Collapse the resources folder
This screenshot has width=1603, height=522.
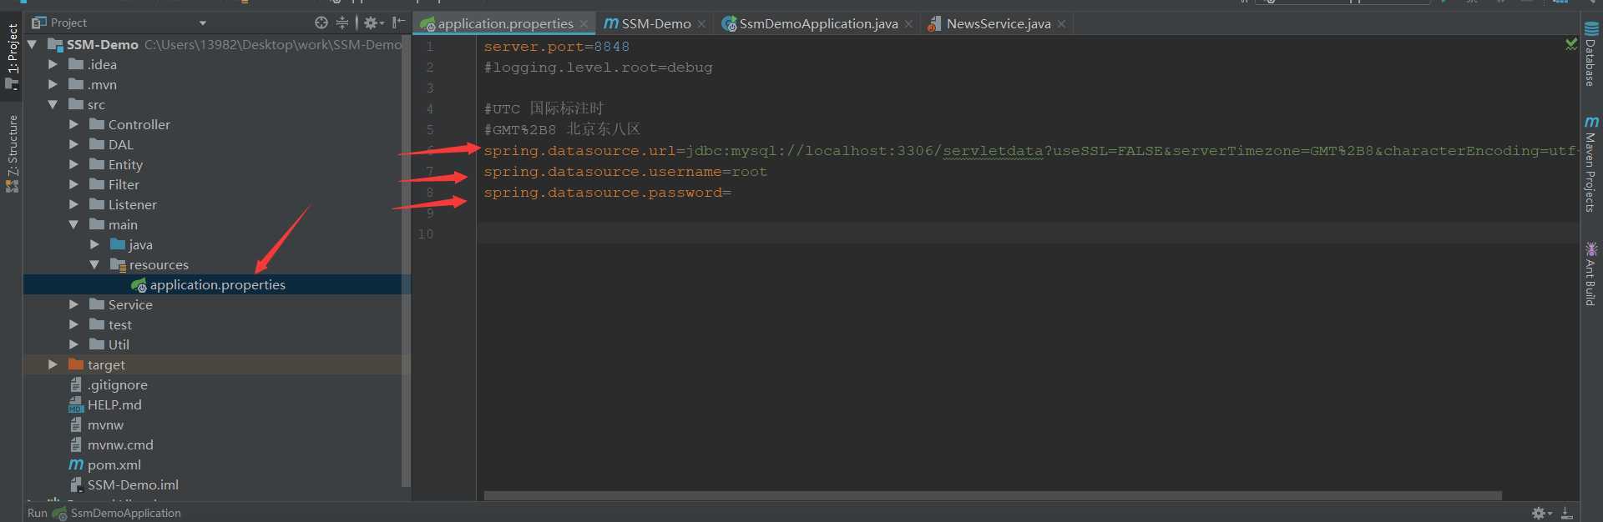pos(94,264)
